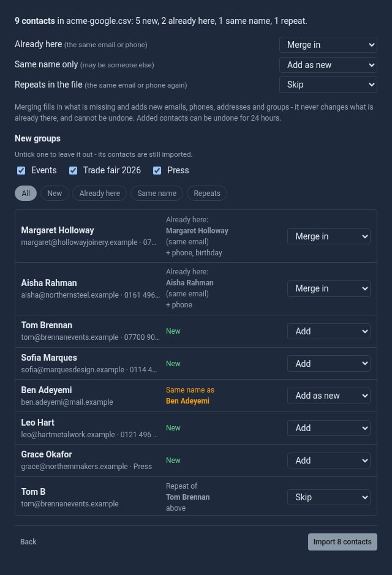The height and width of the screenshot is (575, 392).
Task: Untick the Press group checkbox
Action: [157, 170]
